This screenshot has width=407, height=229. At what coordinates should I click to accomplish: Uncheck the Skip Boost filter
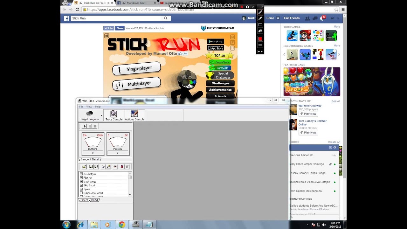81,185
